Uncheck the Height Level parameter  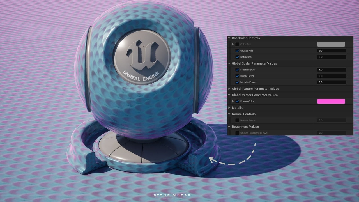[237, 76]
